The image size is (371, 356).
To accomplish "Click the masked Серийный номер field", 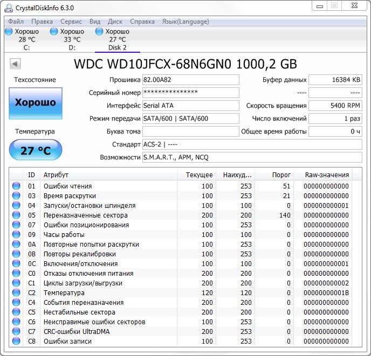I will pyautogui.click(x=191, y=93).
